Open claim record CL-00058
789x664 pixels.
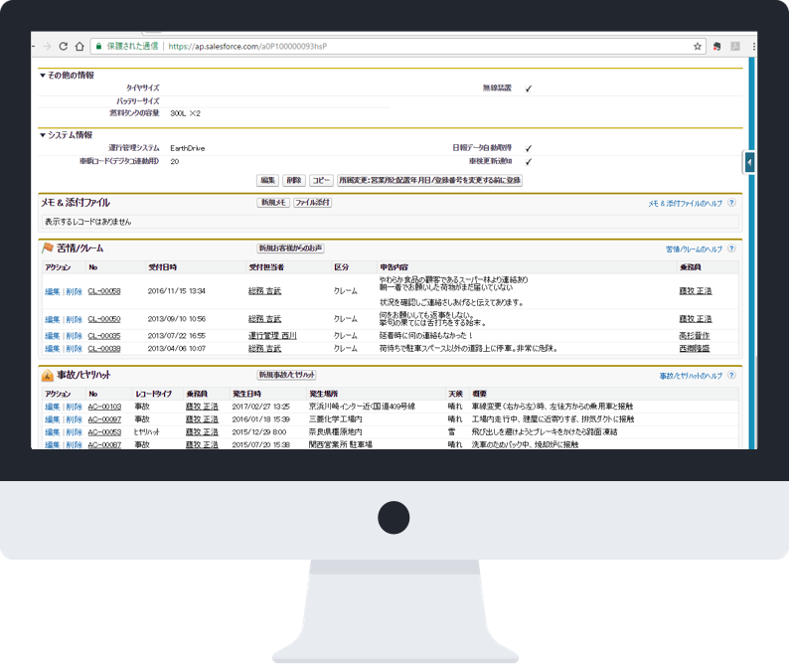point(104,291)
